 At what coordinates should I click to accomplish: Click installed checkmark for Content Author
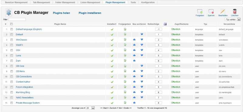point(112,82)
